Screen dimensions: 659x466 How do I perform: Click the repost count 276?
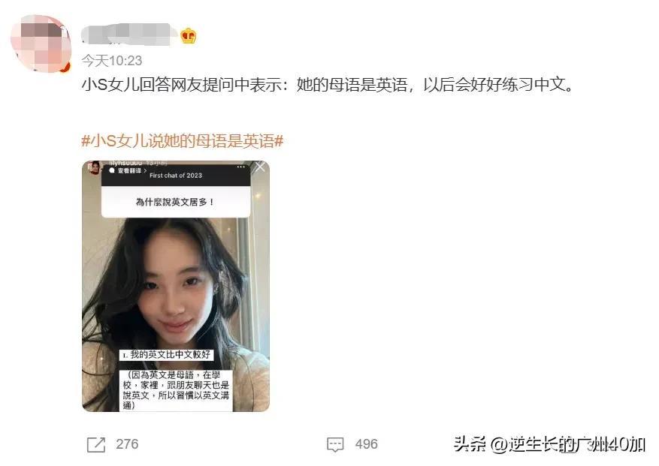point(127,444)
